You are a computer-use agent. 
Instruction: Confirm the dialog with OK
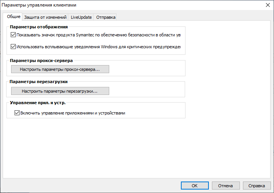coord(195,186)
